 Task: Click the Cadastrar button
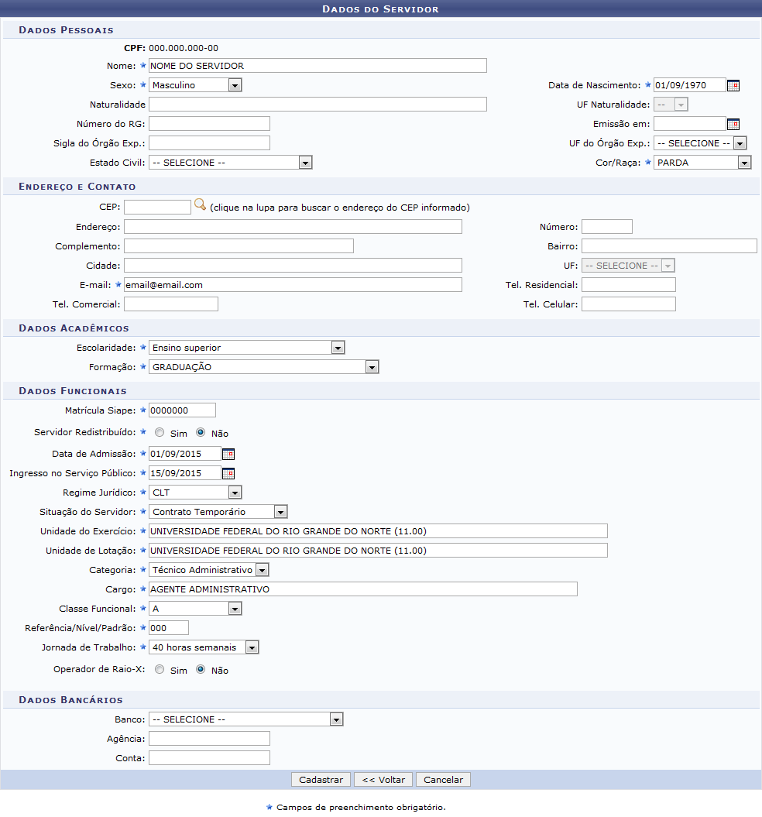click(x=321, y=780)
